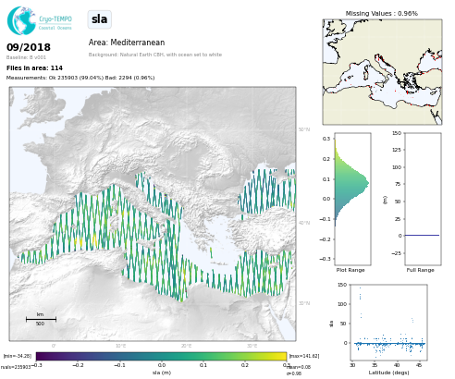
Task: Click the Black Sea track data
Action: pyautogui.click(x=267, y=192)
